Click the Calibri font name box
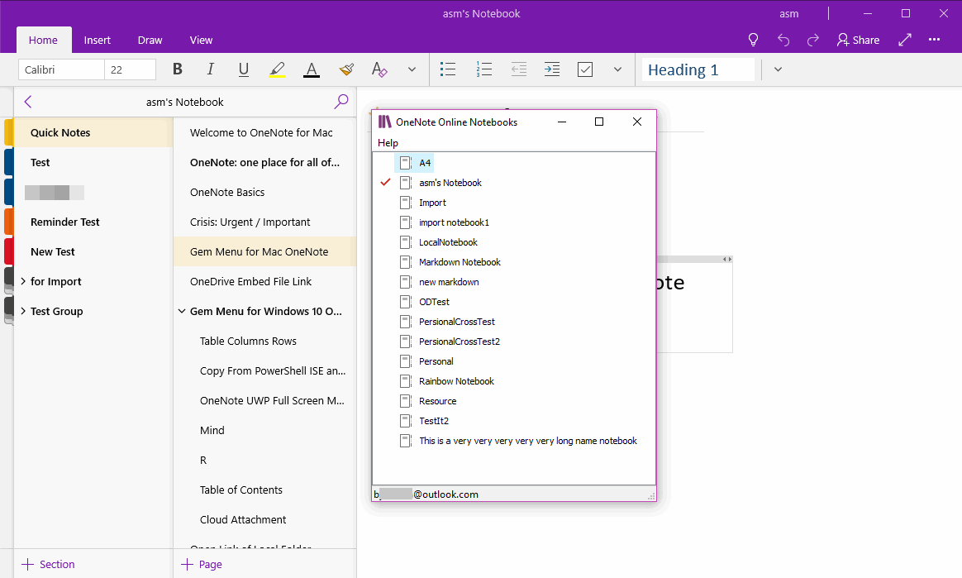 (x=61, y=69)
